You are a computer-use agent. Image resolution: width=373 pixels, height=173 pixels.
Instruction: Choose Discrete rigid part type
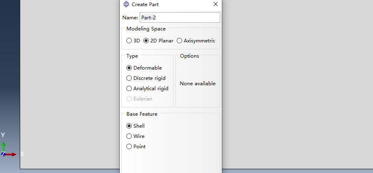point(146,78)
